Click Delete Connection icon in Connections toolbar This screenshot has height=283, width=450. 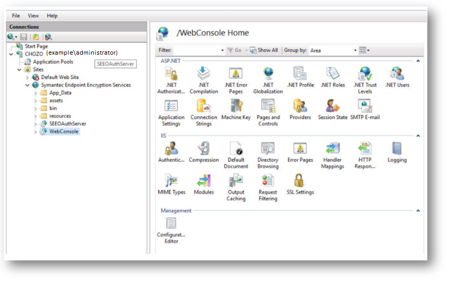tap(48, 37)
